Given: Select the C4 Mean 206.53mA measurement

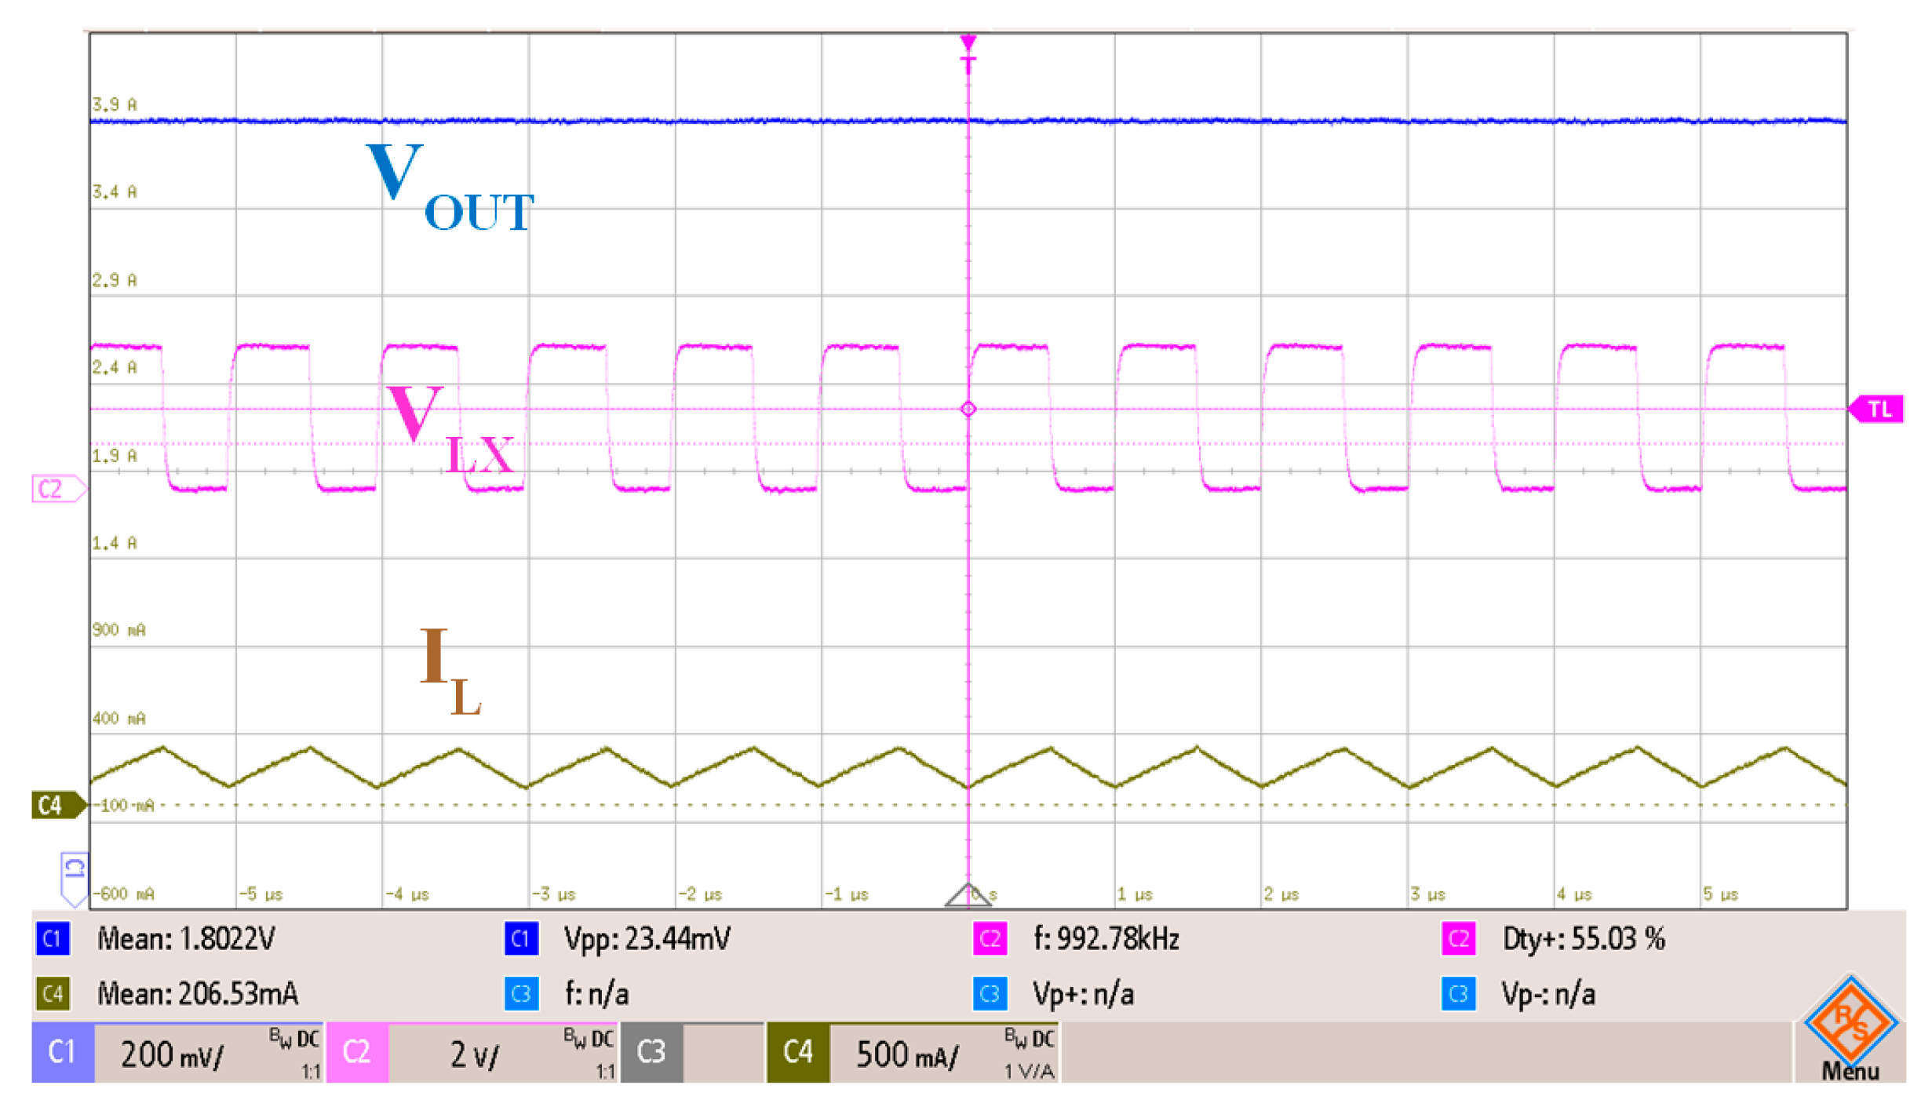Looking at the screenshot, I should (197, 994).
